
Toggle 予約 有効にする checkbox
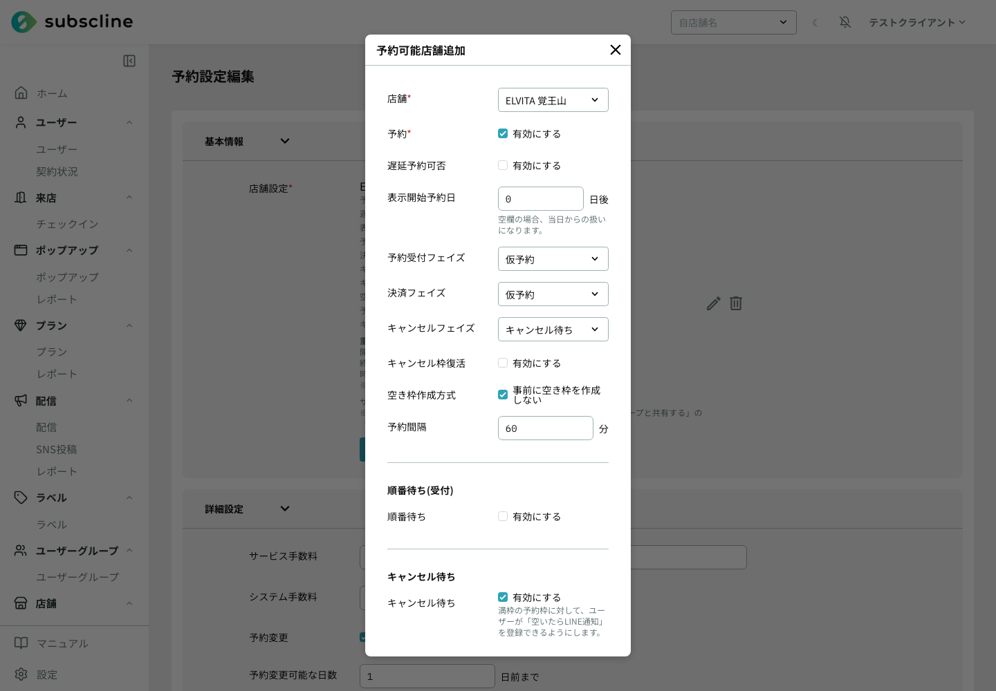503,133
